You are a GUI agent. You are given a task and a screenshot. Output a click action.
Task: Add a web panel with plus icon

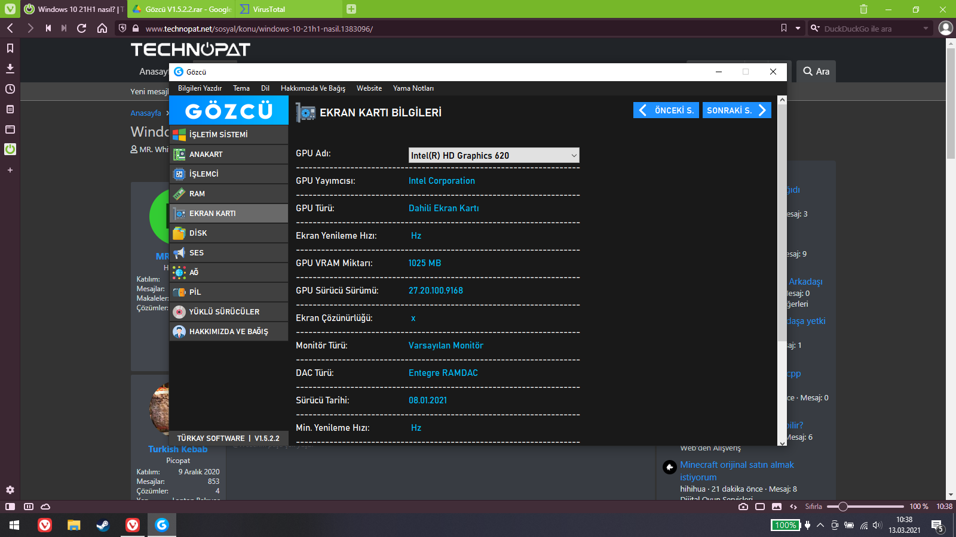(x=10, y=170)
